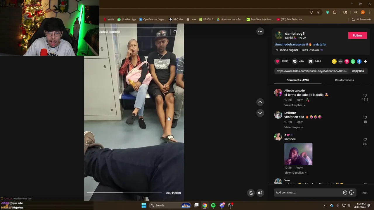Click the Post comment button
Image resolution: width=374 pixels, height=210 pixels.
click(364, 192)
